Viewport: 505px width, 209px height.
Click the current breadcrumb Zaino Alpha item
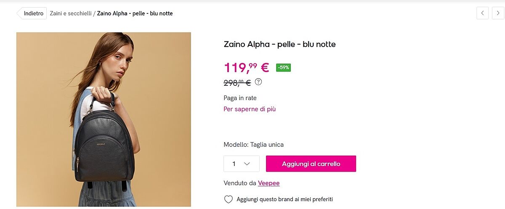(135, 13)
